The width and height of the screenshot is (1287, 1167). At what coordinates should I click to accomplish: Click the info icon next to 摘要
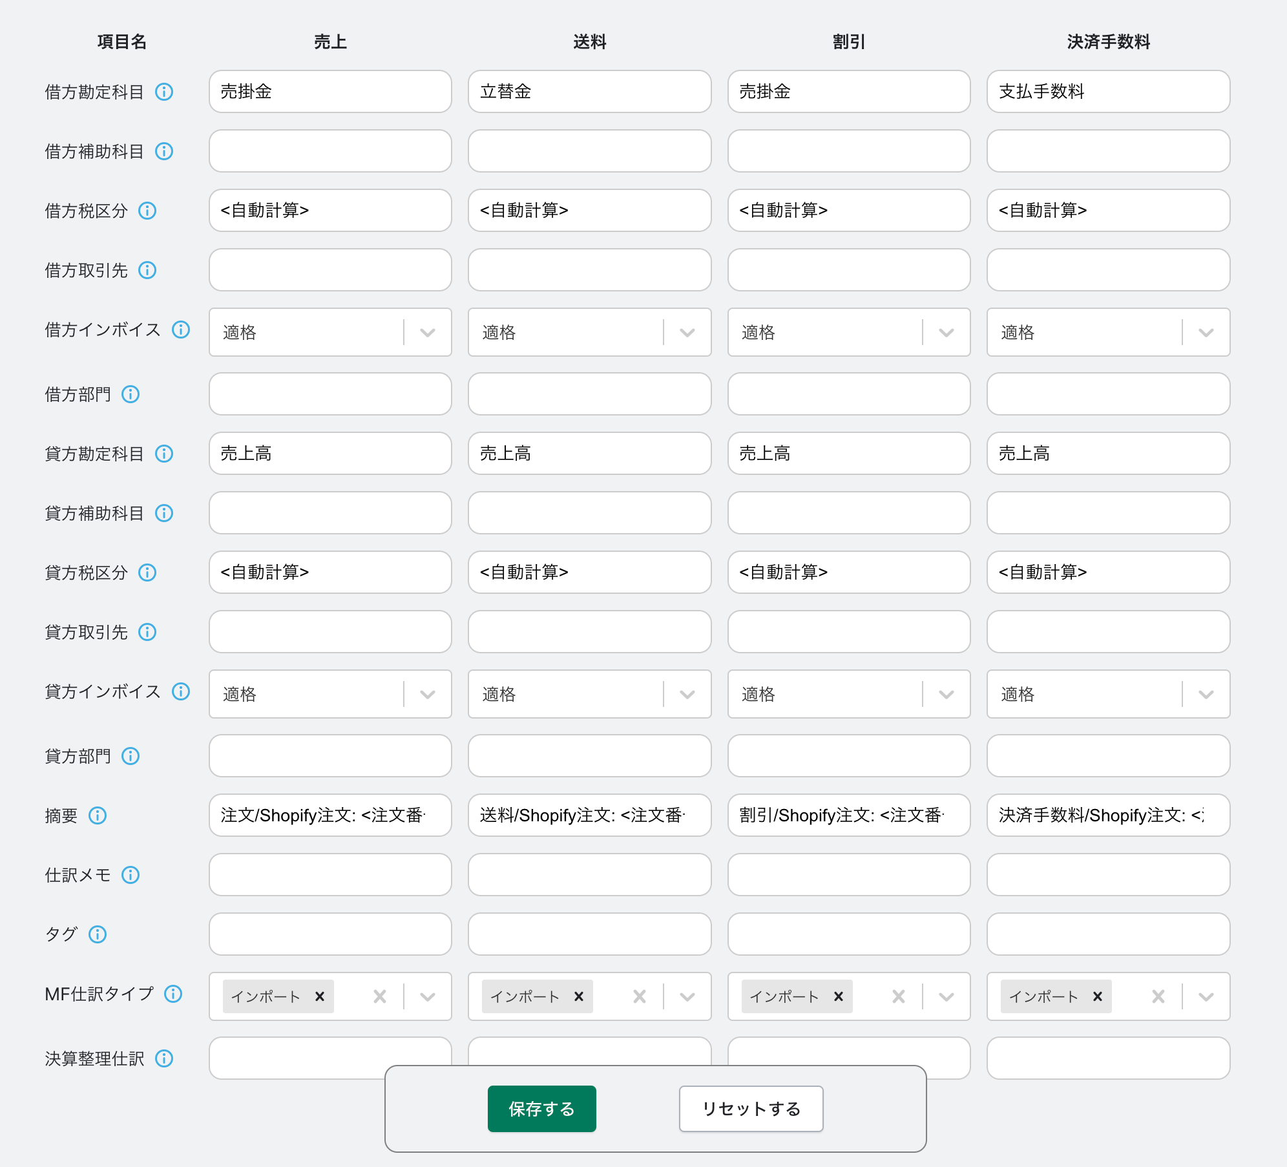tap(98, 816)
